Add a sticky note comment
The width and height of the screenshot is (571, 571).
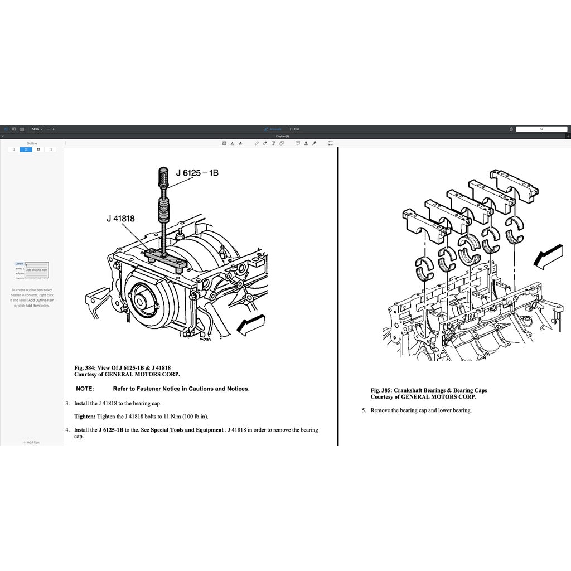click(x=297, y=143)
